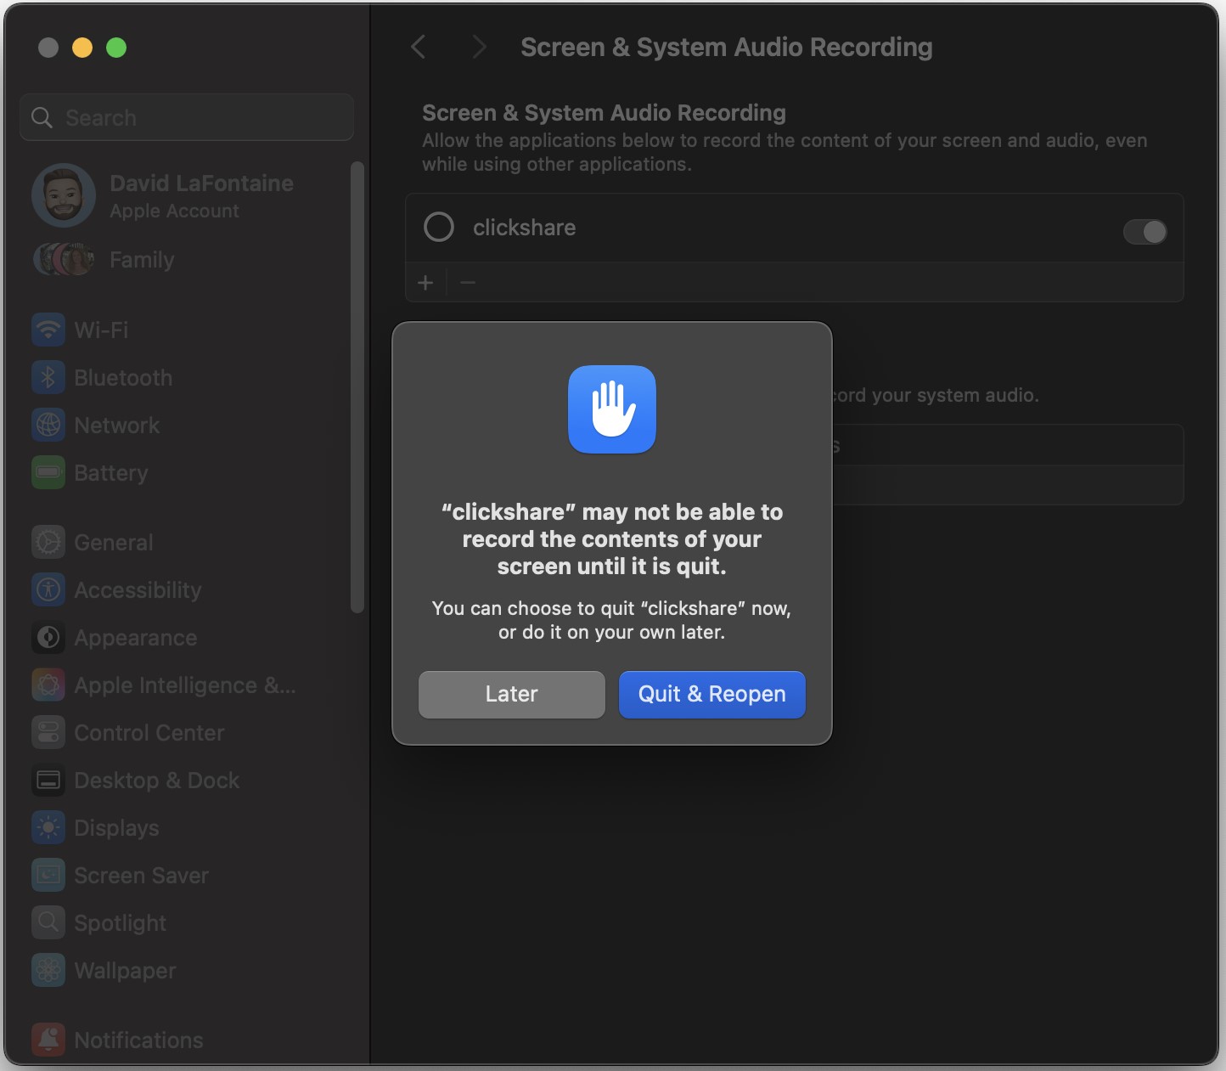Click the Displays sun icon
Image resolution: width=1226 pixels, height=1071 pixels.
48,827
